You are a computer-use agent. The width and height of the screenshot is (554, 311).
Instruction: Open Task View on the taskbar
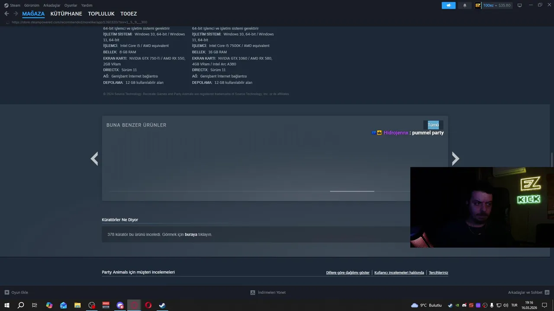[35, 305]
